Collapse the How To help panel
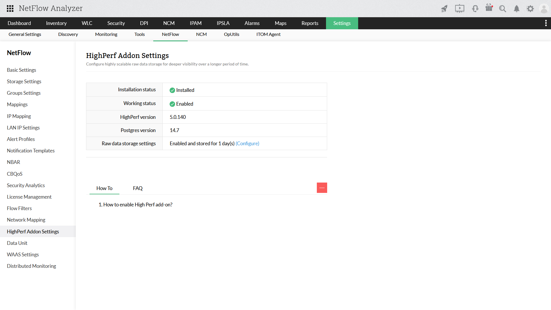The image size is (551, 310). [322, 188]
